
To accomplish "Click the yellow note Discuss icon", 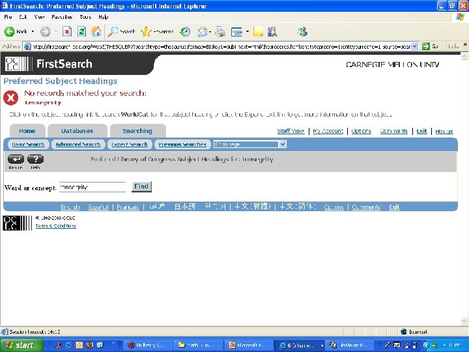I will [x=258, y=31].
